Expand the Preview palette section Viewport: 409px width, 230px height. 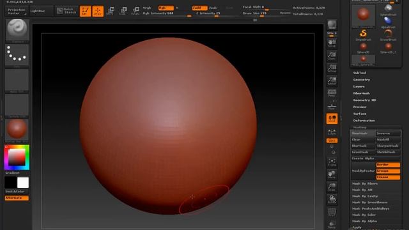[360, 107]
